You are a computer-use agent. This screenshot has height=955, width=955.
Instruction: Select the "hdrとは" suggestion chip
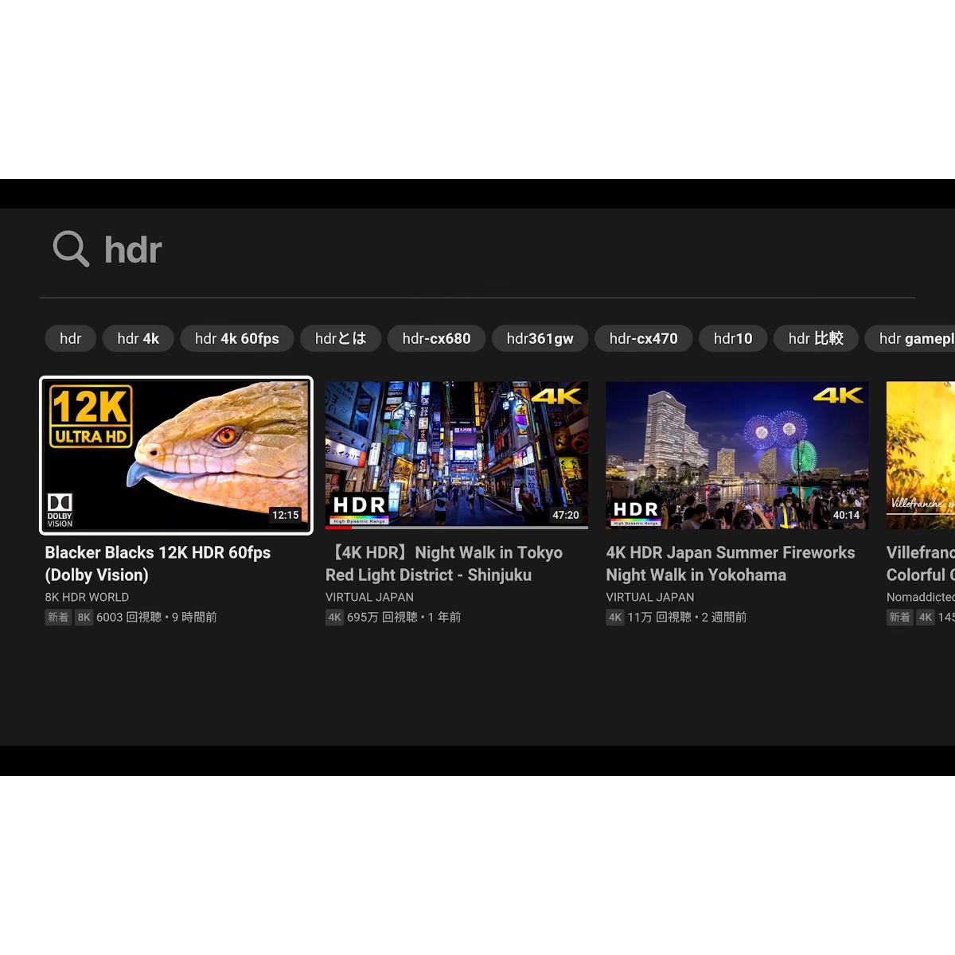click(x=341, y=338)
